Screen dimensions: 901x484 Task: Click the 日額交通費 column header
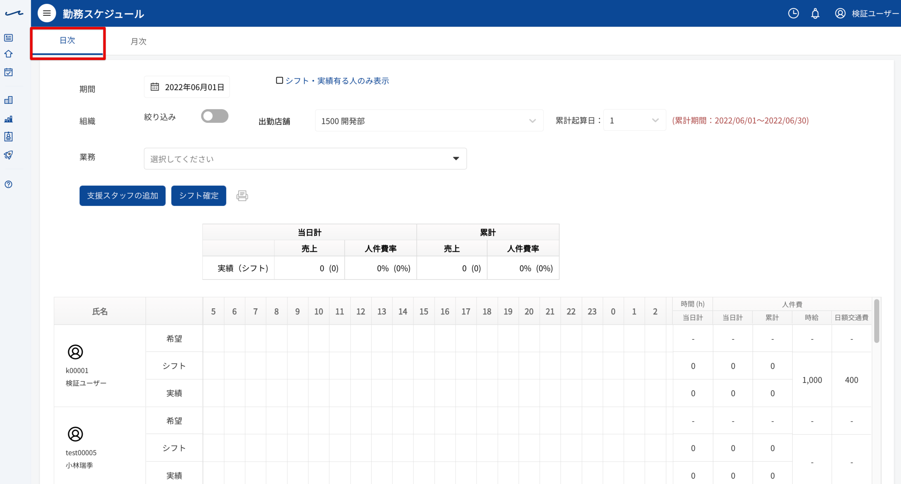(x=851, y=318)
